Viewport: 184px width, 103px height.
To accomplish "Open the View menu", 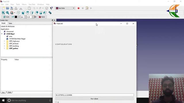I will (x=12, y=4).
